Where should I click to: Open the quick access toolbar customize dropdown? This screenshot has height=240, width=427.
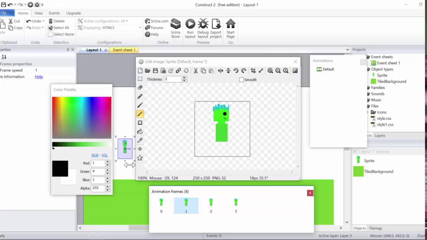point(42,5)
